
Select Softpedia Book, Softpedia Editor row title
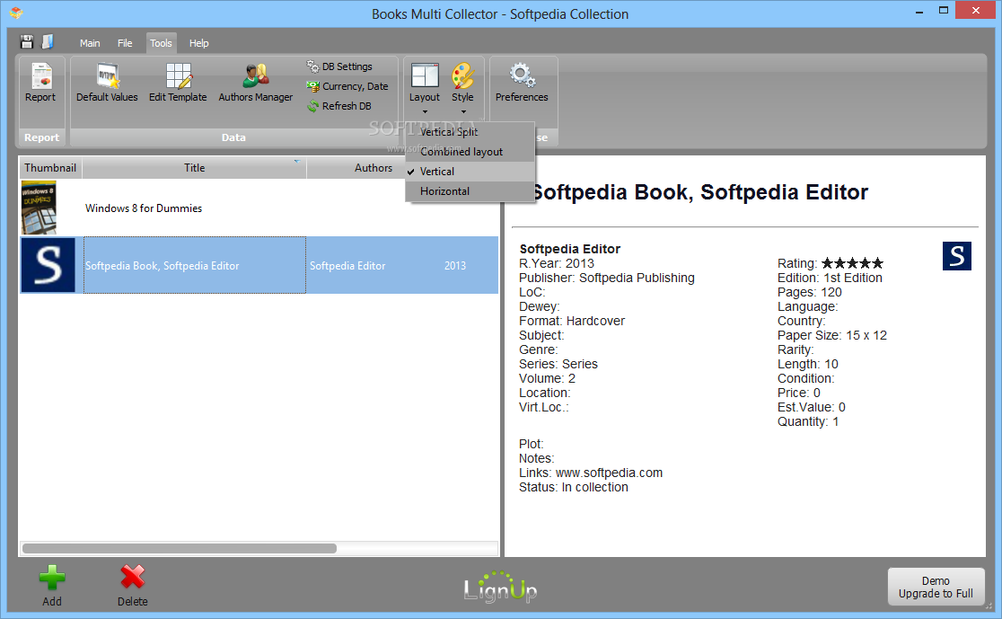tap(163, 265)
